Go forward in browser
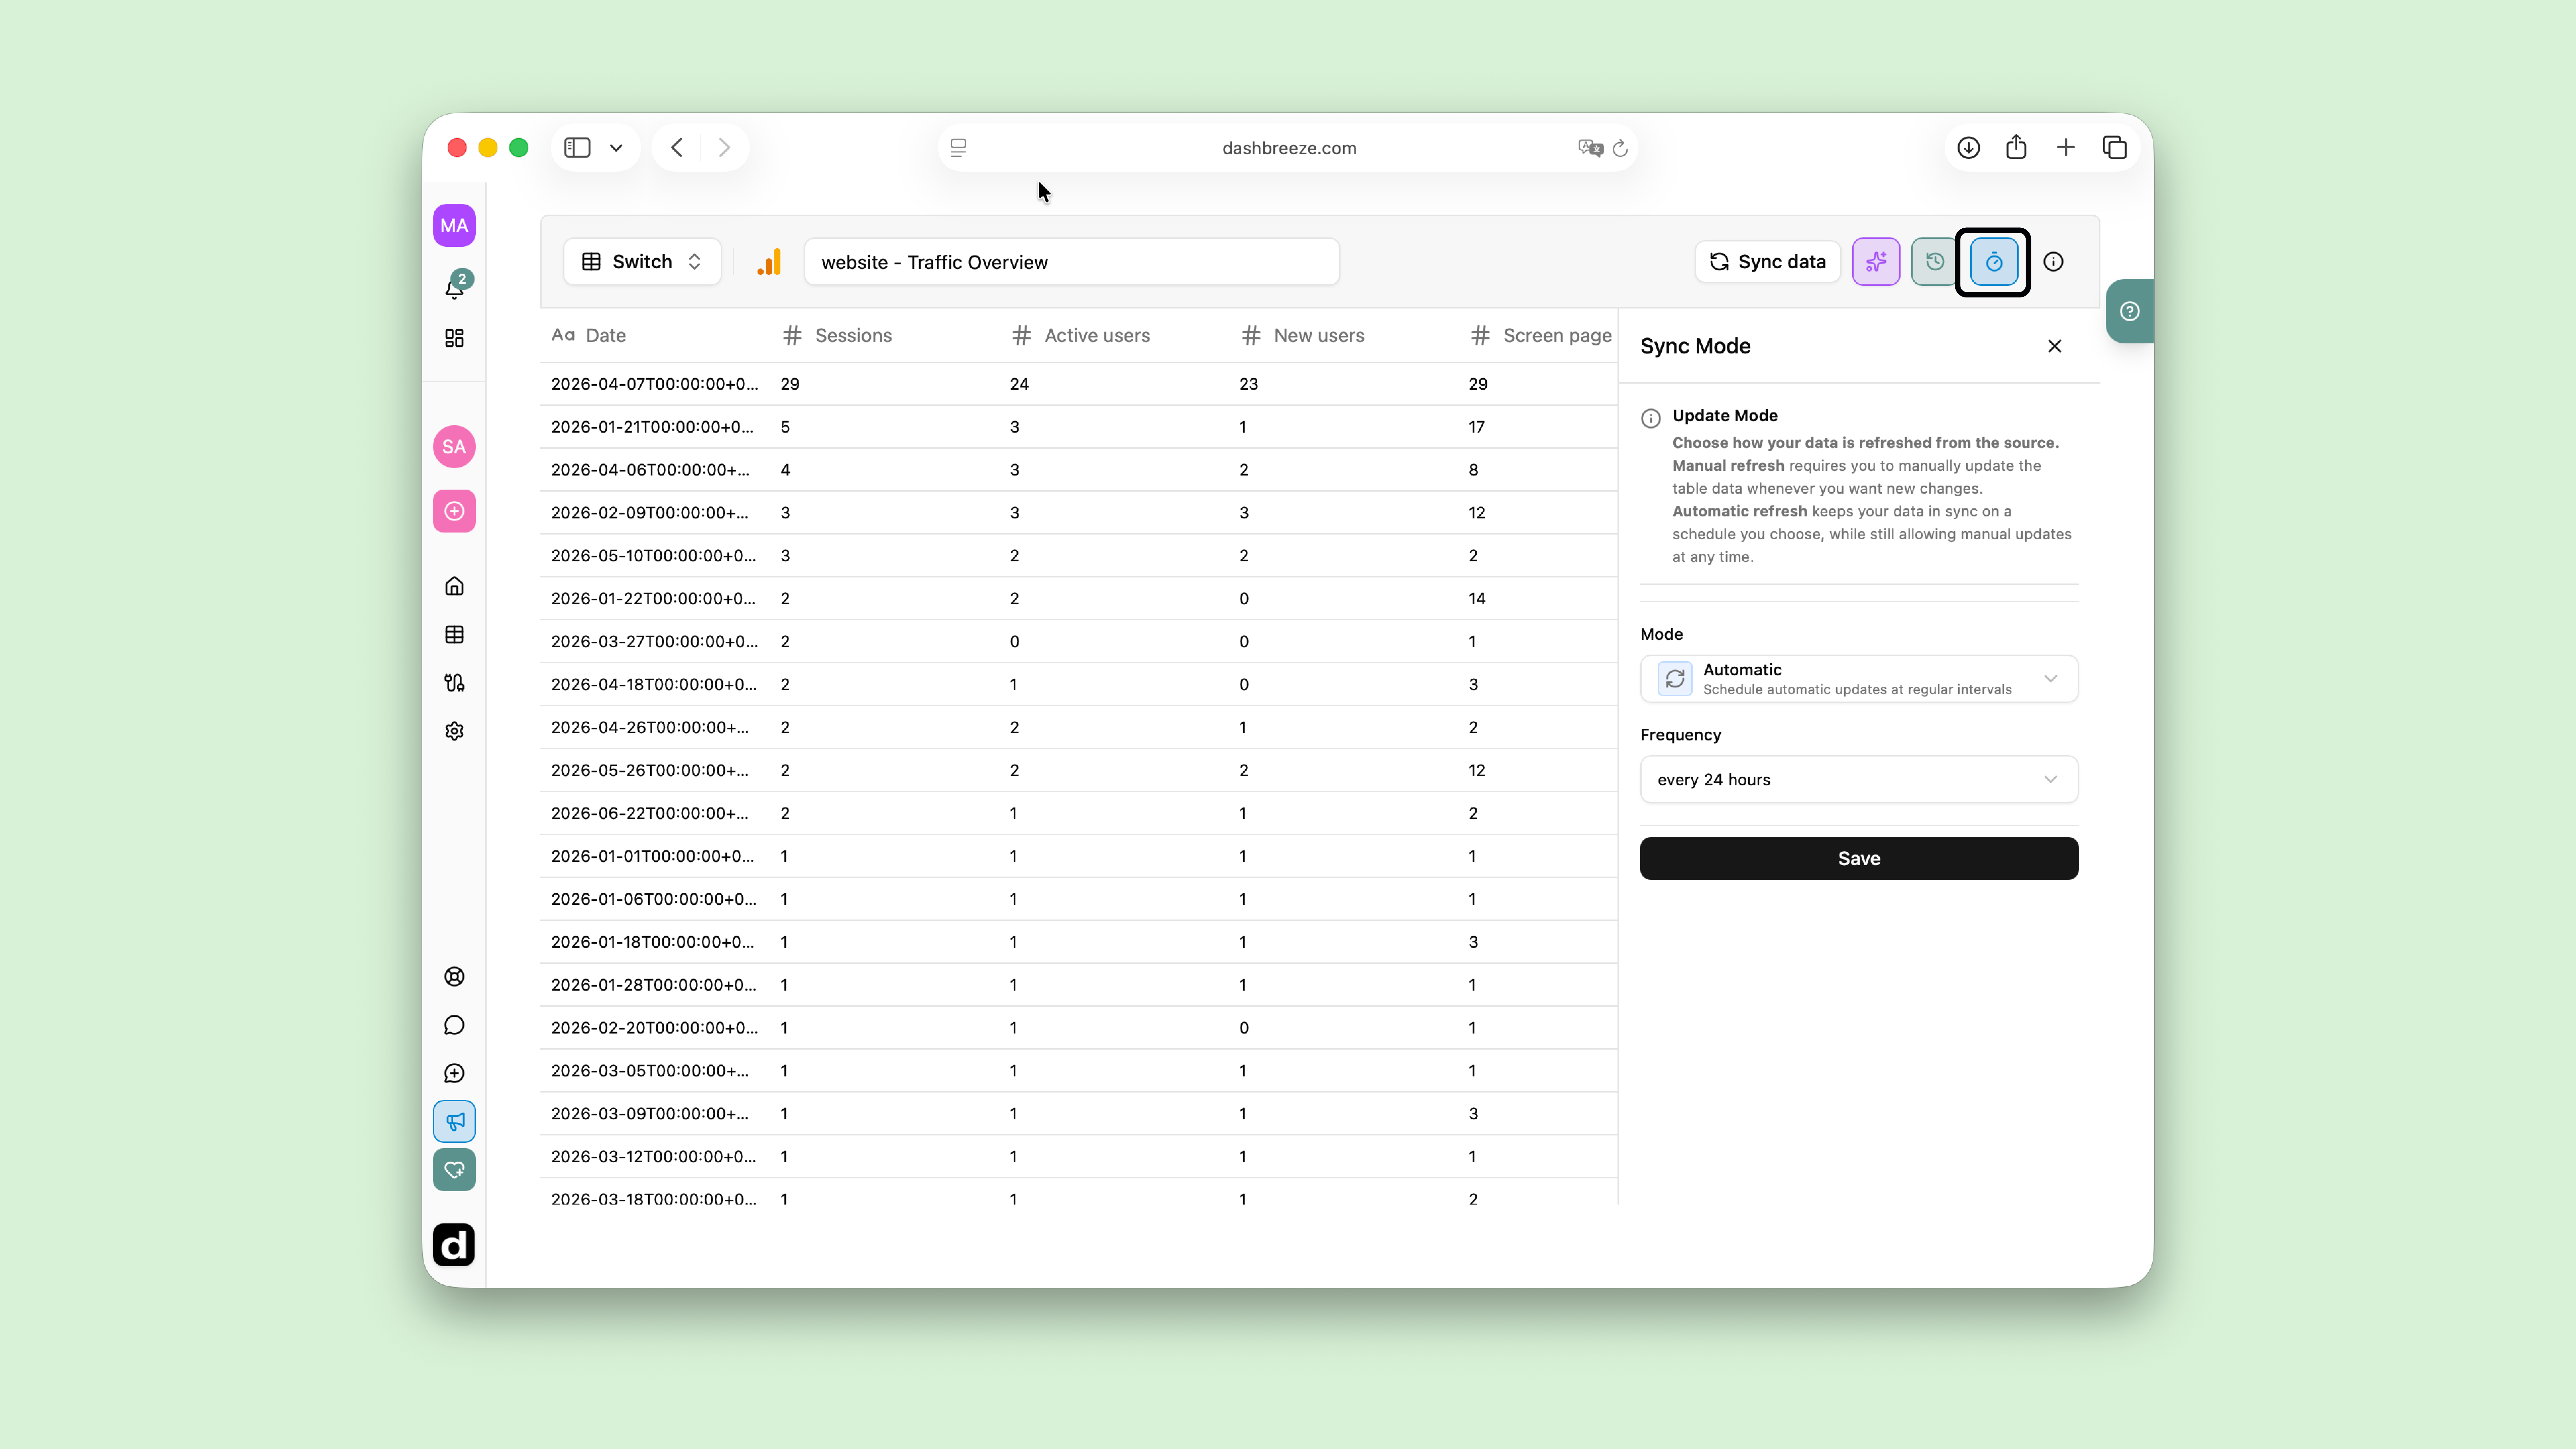 [725, 148]
